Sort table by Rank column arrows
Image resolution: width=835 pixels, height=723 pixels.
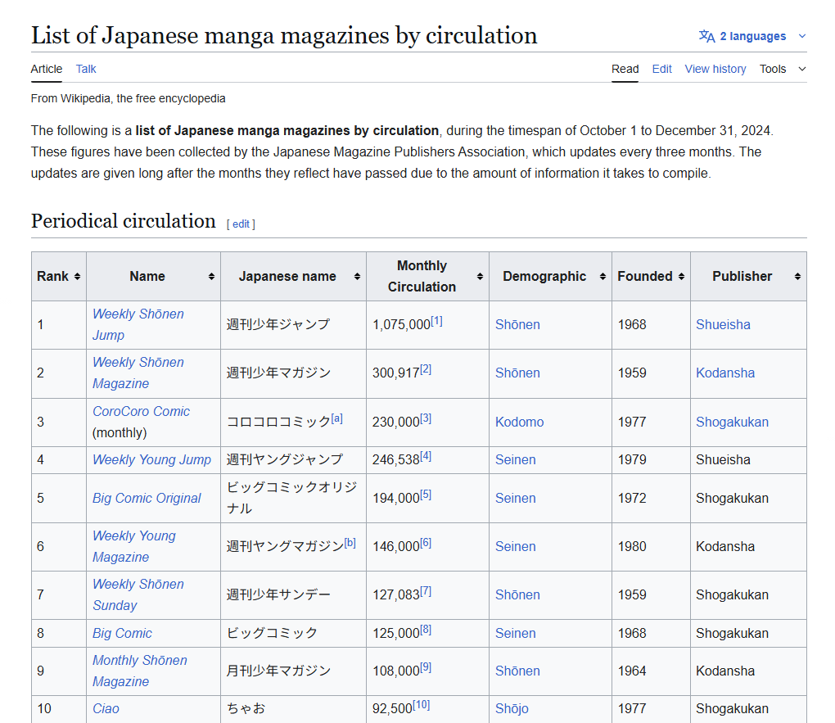coord(77,277)
